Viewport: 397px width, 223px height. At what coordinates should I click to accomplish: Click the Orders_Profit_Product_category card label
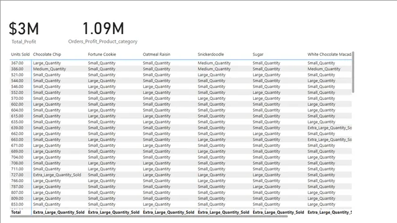103,42
